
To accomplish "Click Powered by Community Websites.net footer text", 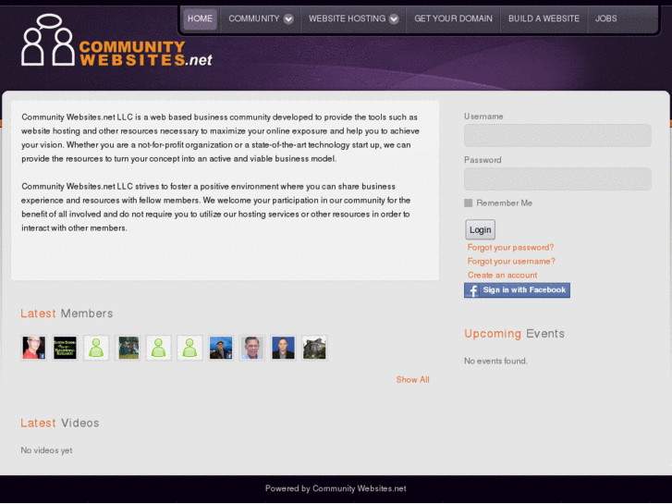I will coord(336,488).
